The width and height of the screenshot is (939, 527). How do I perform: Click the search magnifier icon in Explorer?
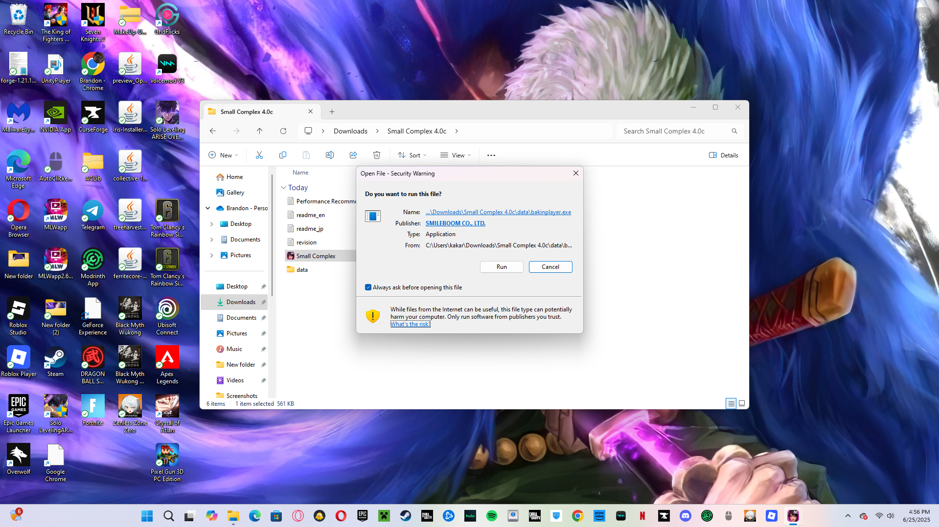(x=734, y=131)
